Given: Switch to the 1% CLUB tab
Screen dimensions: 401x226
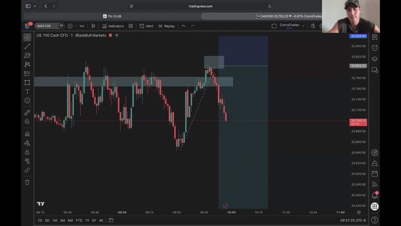Looking at the screenshot, I should tap(112, 16).
